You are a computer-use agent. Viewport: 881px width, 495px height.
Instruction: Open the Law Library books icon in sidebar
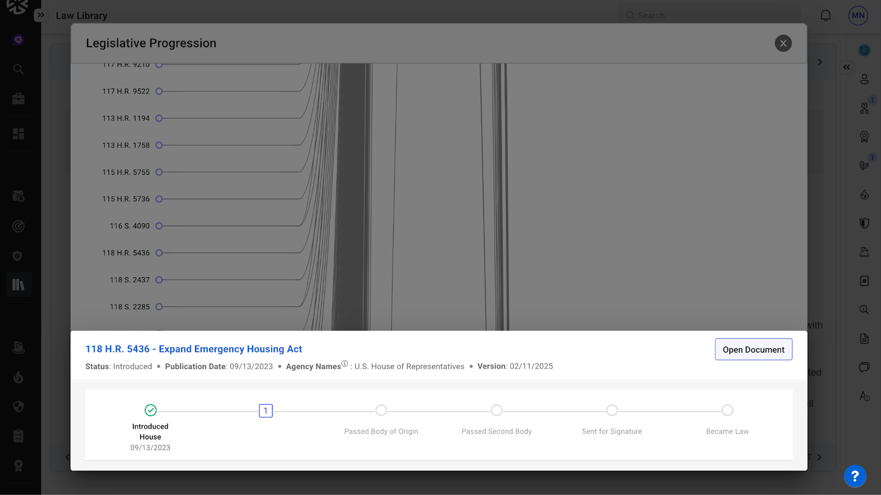tap(18, 285)
